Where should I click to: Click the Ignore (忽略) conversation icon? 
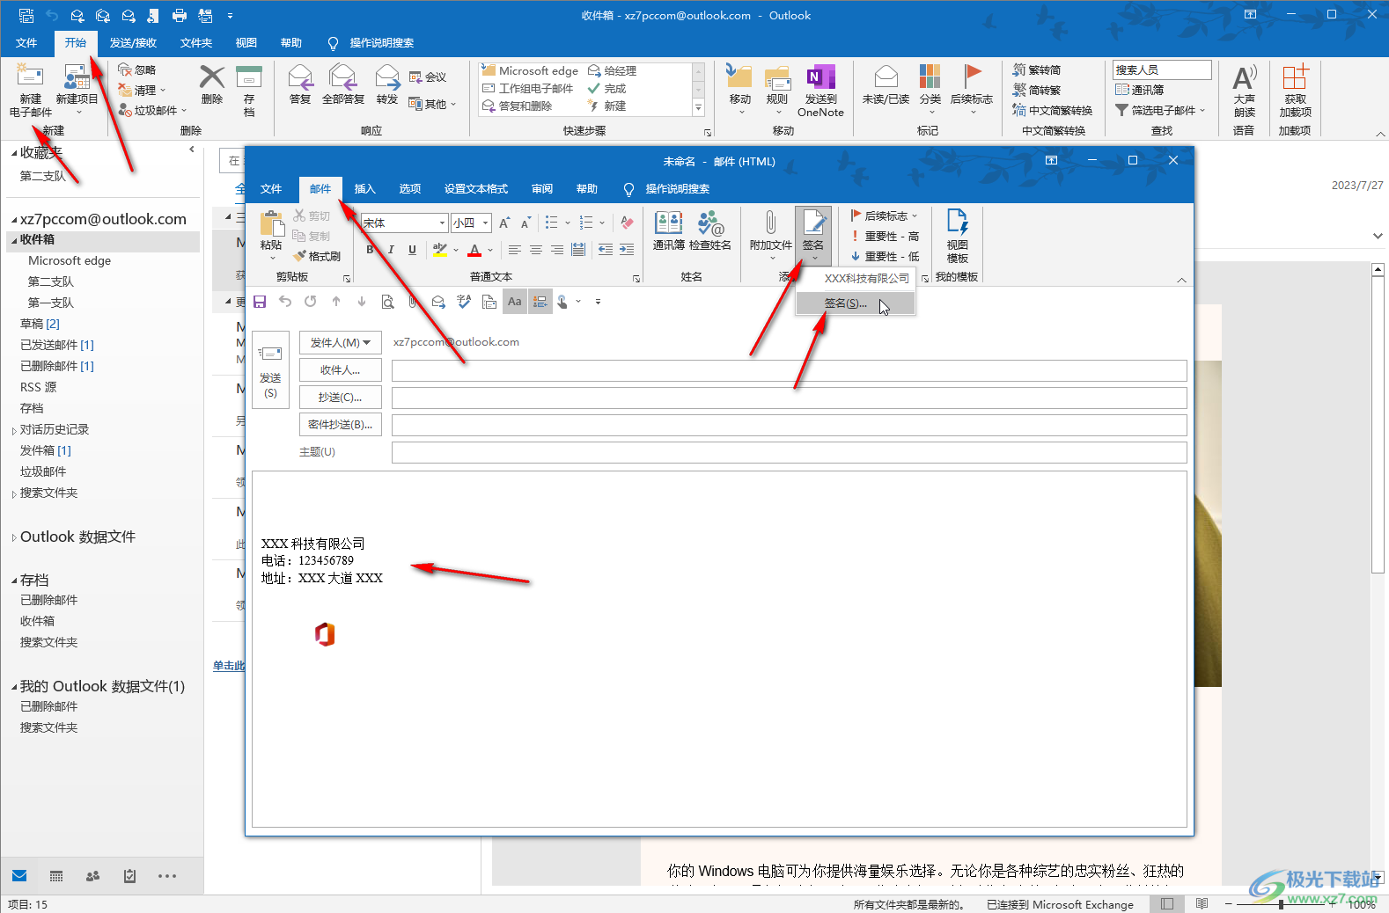click(125, 69)
